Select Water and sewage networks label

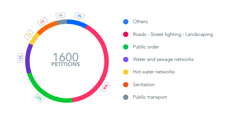click(x=163, y=59)
